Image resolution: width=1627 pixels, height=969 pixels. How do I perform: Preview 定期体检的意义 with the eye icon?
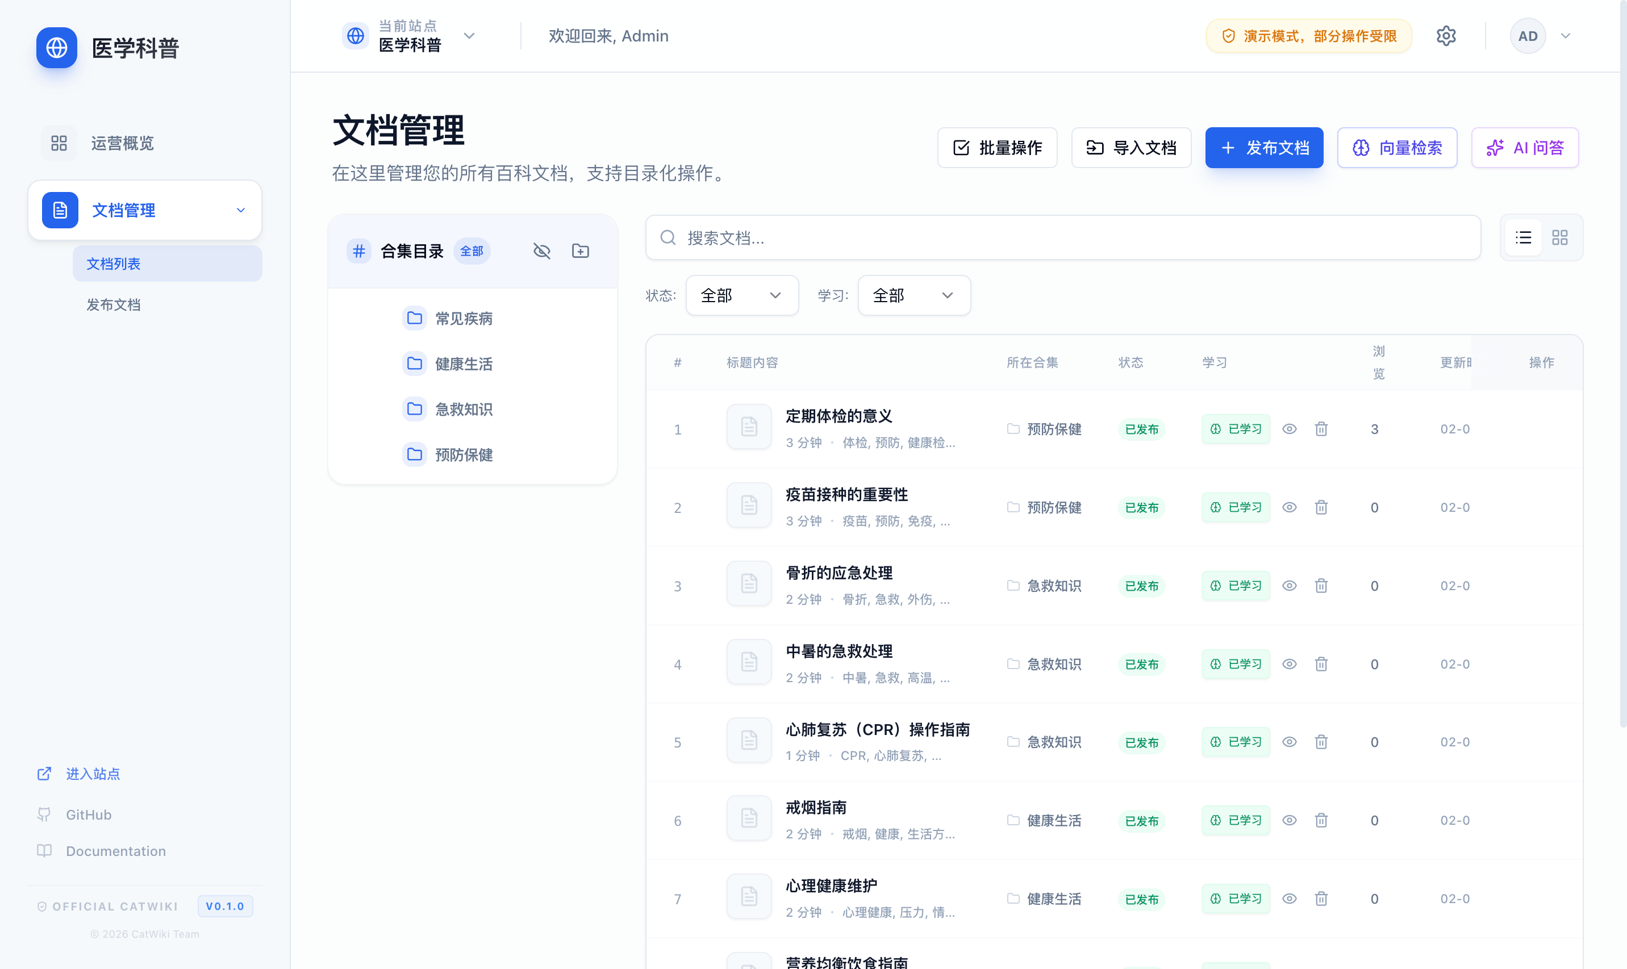coord(1289,429)
